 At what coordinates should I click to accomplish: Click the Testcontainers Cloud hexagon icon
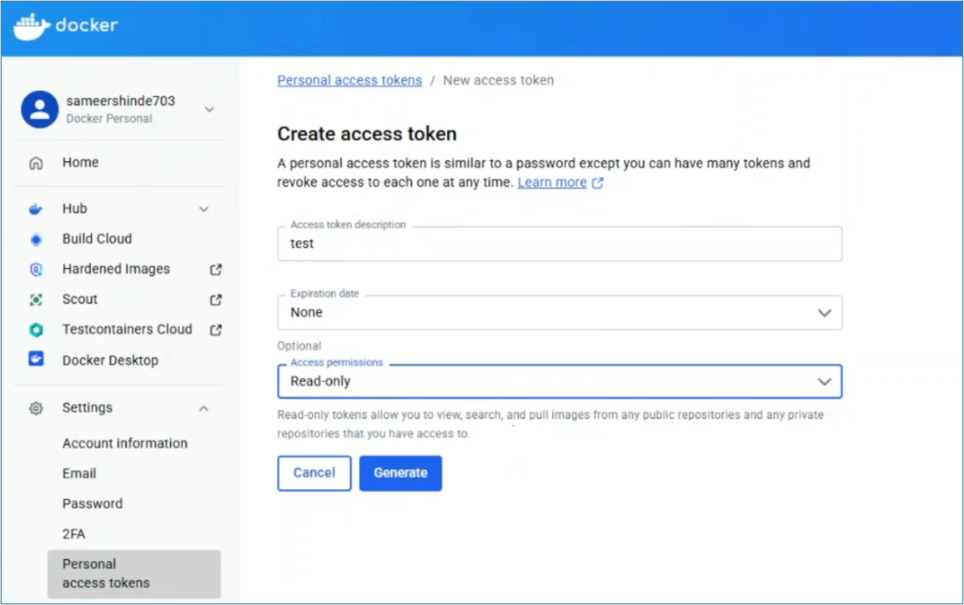(x=36, y=330)
